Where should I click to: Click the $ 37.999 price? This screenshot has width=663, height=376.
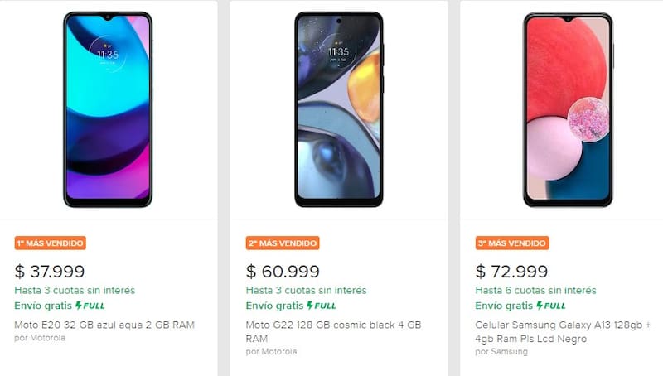click(50, 271)
